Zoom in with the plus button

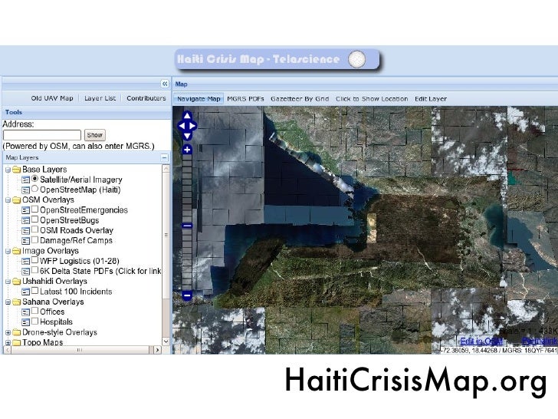pos(187,149)
